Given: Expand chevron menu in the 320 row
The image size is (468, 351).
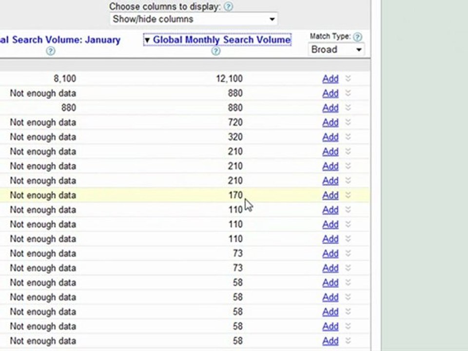Looking at the screenshot, I should pyautogui.click(x=348, y=136).
